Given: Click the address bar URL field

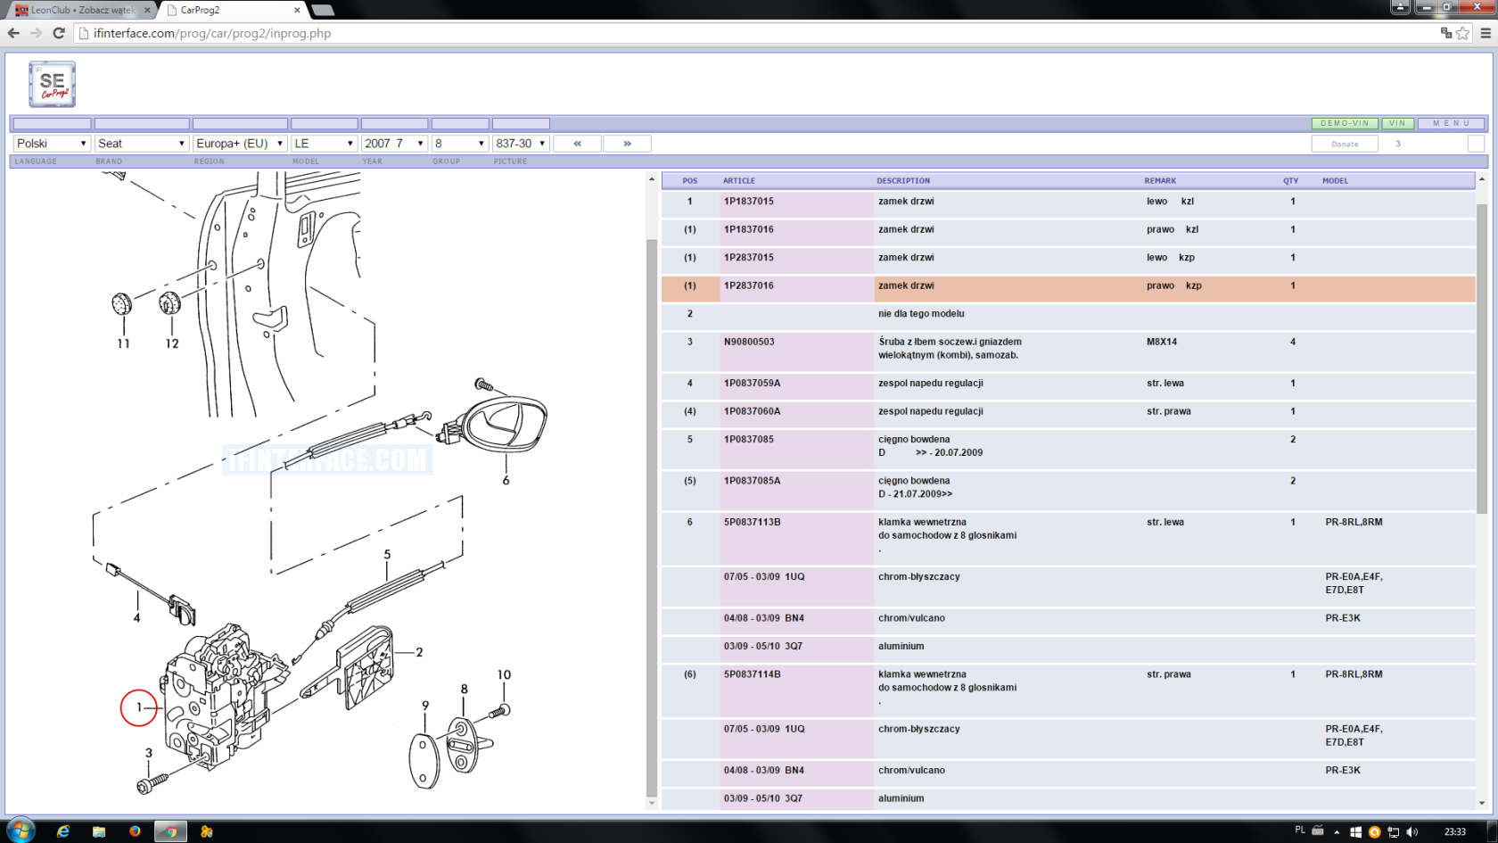Looking at the screenshot, I should pyautogui.click(x=758, y=33).
